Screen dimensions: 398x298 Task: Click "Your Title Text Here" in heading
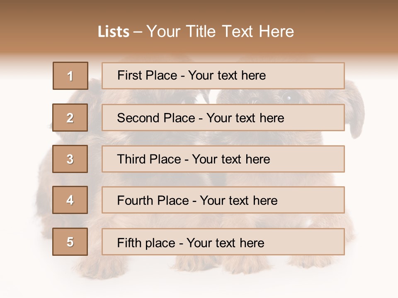pos(220,31)
